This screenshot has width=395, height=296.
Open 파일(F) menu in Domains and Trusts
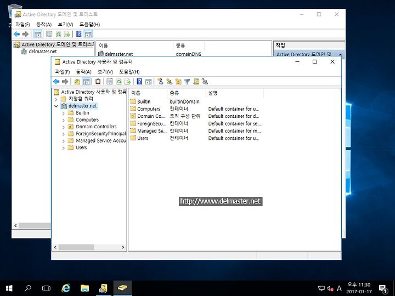click(x=22, y=25)
